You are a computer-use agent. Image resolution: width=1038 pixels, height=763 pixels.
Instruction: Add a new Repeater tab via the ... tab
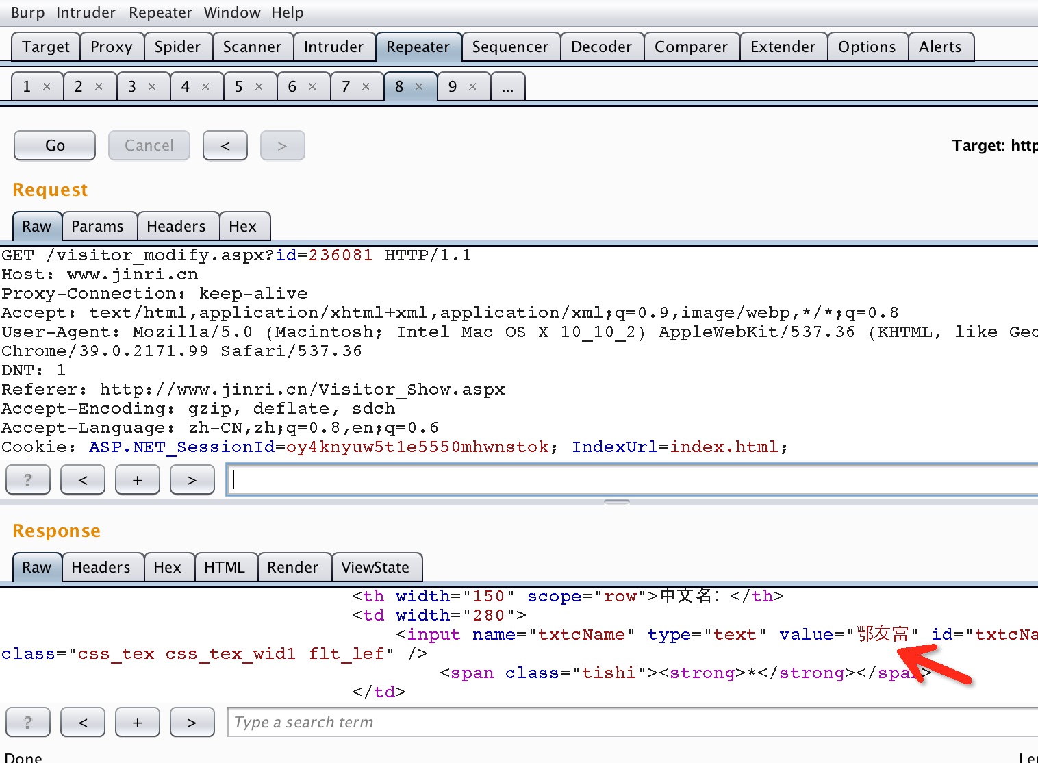pyautogui.click(x=508, y=86)
